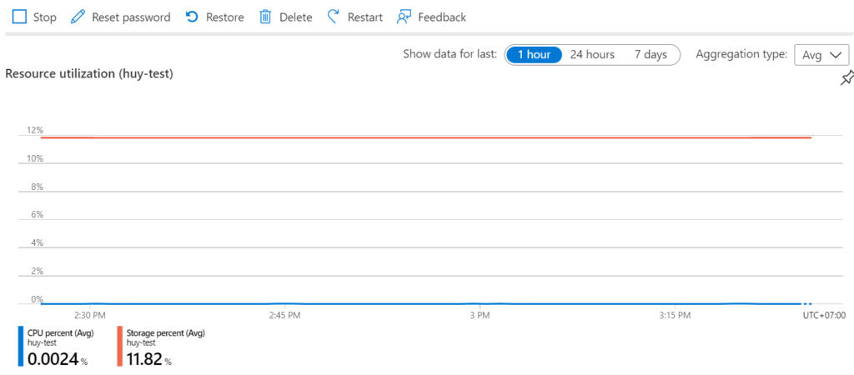854x375 pixels.
Task: Click the Reset password label
Action: click(131, 17)
